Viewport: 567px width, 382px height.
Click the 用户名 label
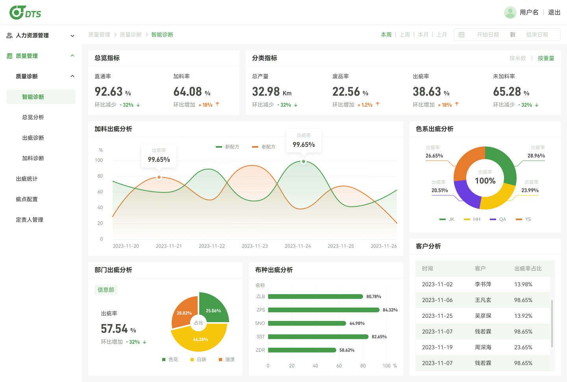pyautogui.click(x=529, y=13)
